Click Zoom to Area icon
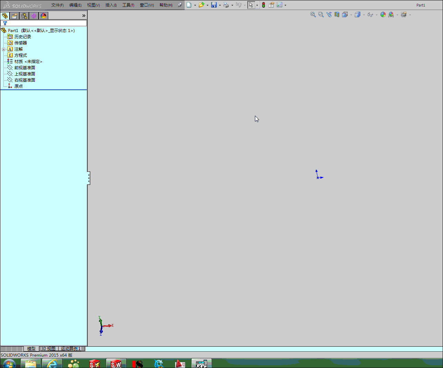Viewport: 443px width, 368px height. point(321,15)
